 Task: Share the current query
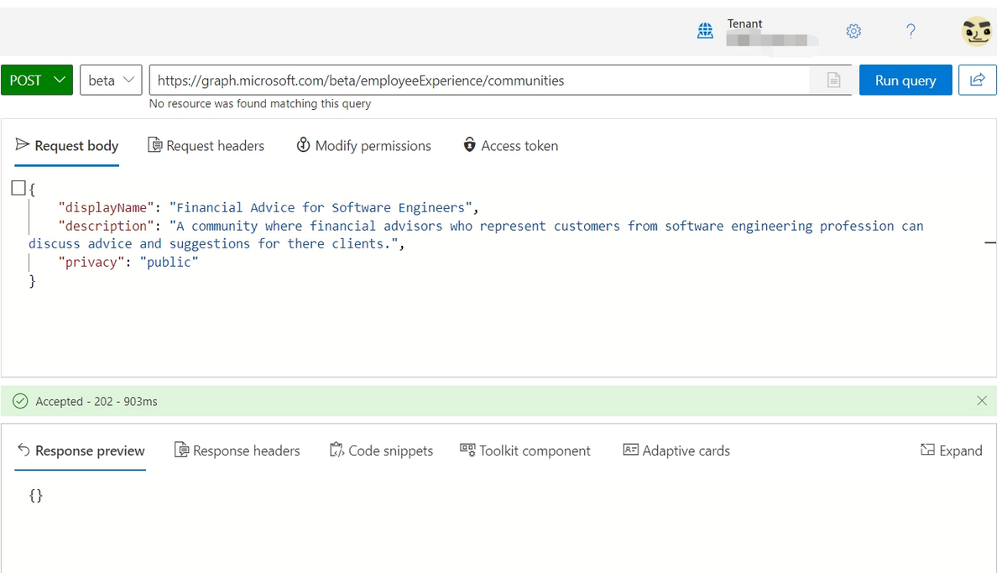coord(978,80)
